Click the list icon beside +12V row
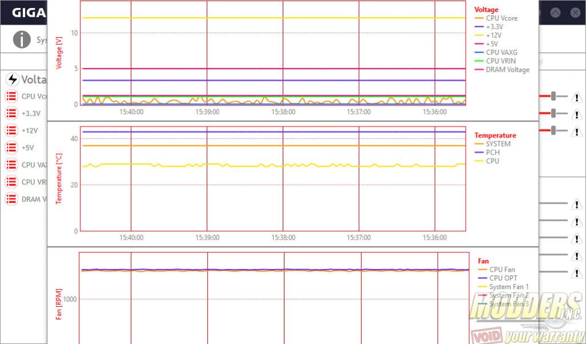 coord(11,131)
